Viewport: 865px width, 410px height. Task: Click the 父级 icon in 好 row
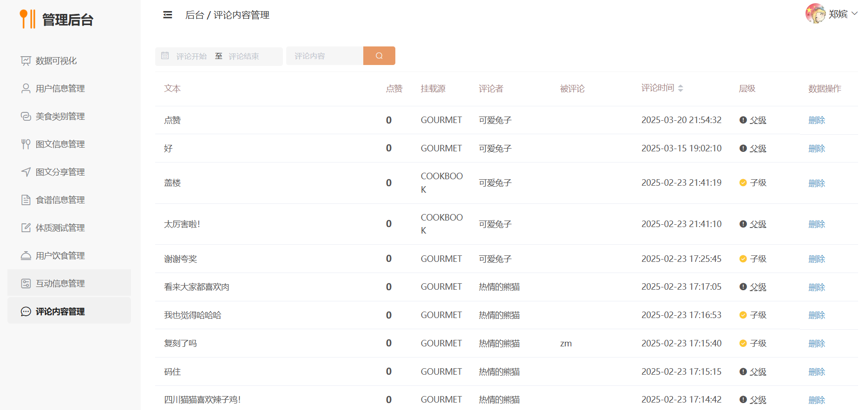coord(743,149)
